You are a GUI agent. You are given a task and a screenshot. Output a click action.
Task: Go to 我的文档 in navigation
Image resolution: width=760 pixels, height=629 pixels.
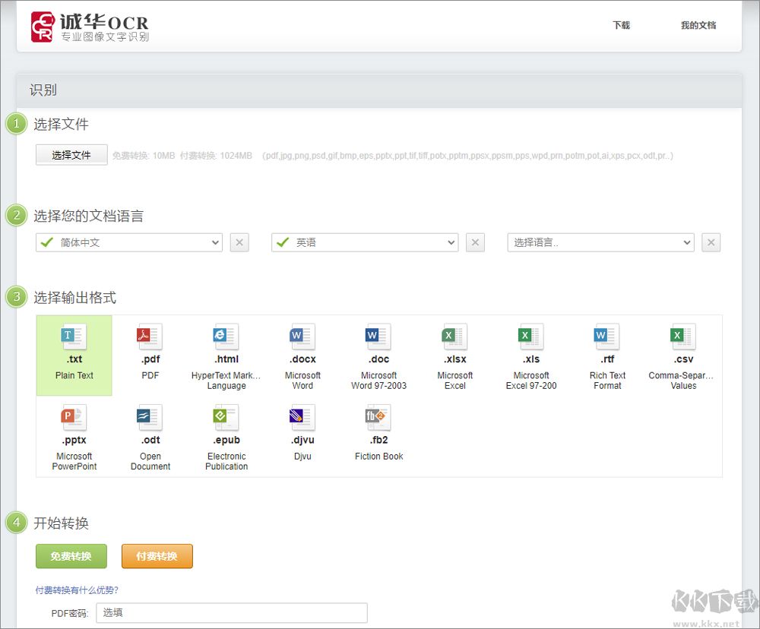[x=698, y=25]
